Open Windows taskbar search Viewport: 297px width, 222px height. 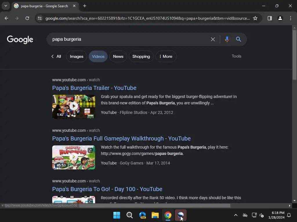pyautogui.click(x=130, y=215)
